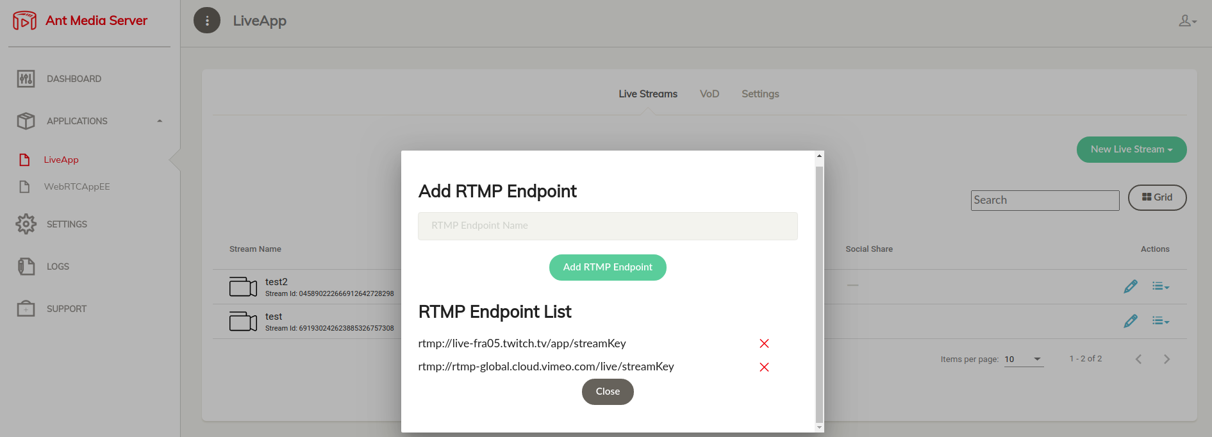Click the Support briefcase icon

pyautogui.click(x=26, y=309)
